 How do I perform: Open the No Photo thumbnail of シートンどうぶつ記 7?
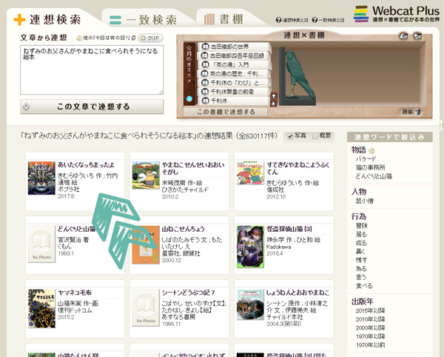pos(146,307)
